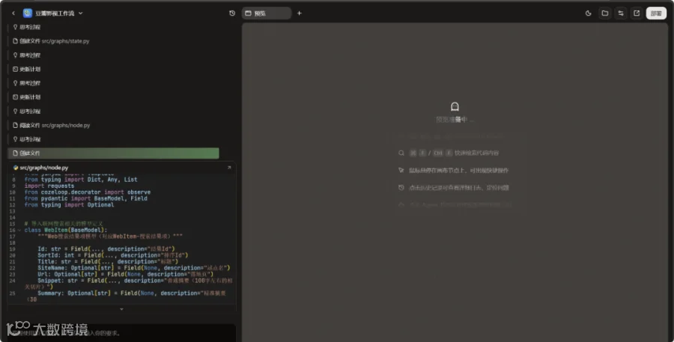Click code line 'class WebItem(BaseModel):'
Viewport: 674px width, 342px height.
click(x=66, y=230)
